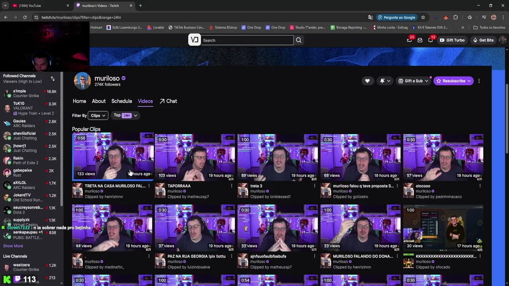509x286 pixels.
Task: Click the Twitch logo next to Search
Action: [x=194, y=40]
